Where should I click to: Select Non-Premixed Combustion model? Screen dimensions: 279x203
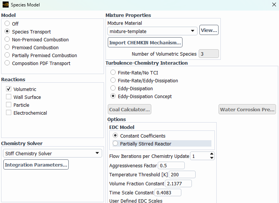(x=8, y=39)
